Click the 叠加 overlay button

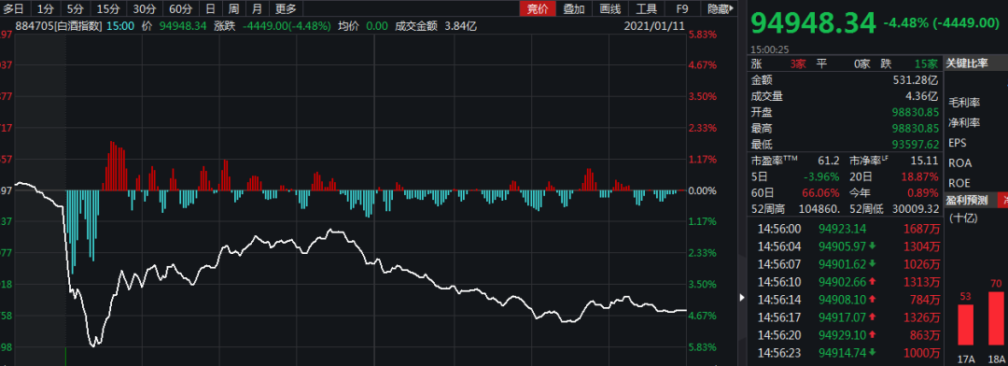[x=574, y=8]
